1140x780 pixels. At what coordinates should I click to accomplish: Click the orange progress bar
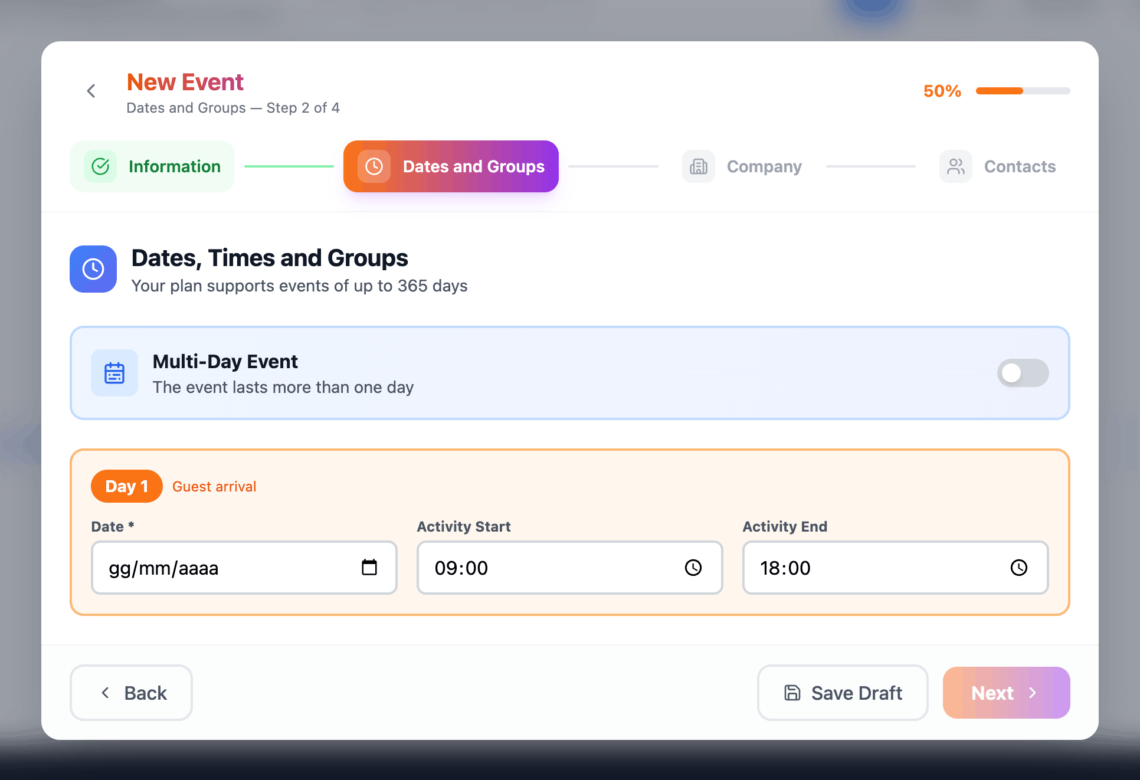click(1023, 91)
